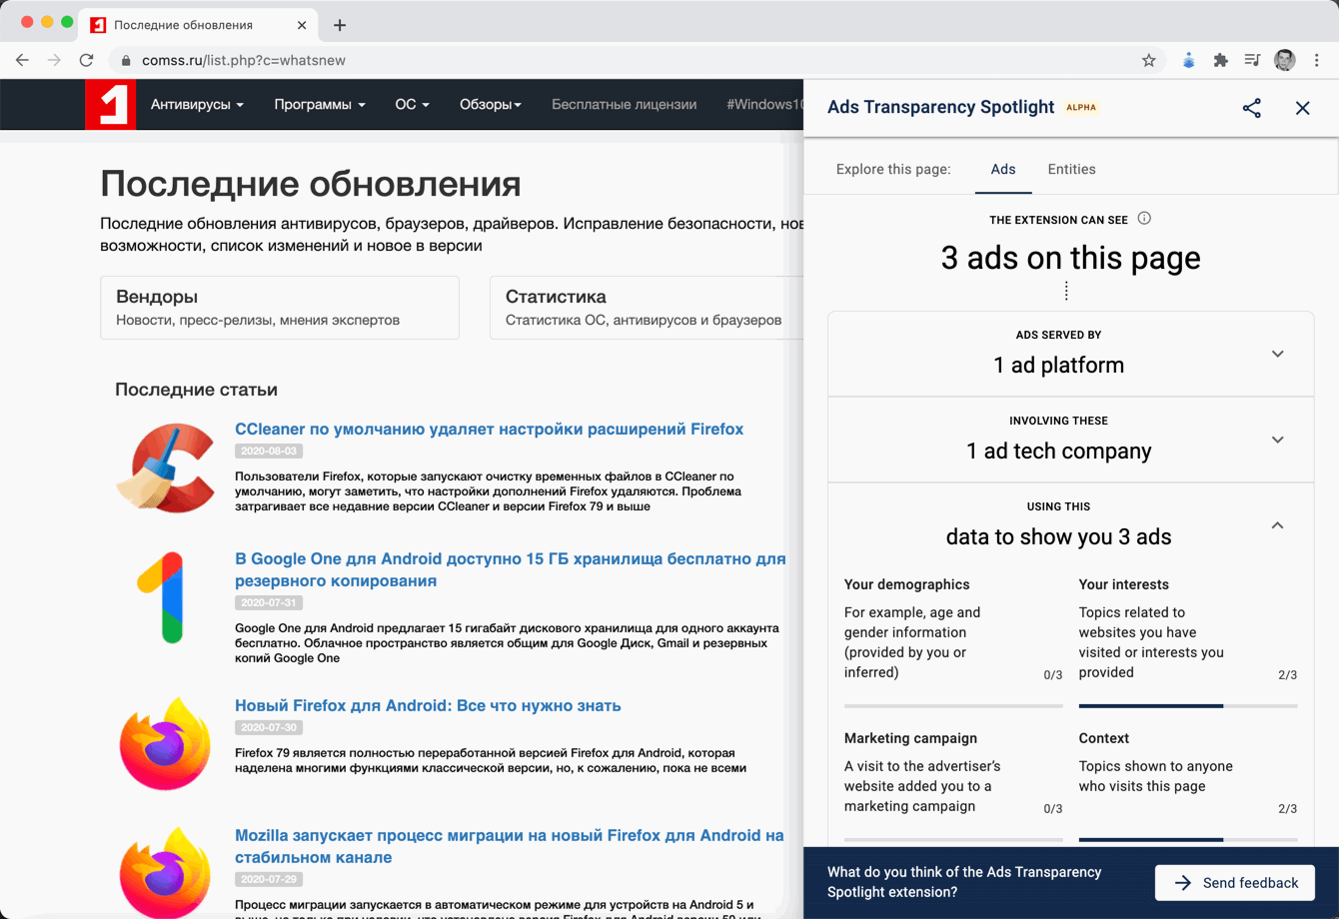The height and width of the screenshot is (919, 1339).
Task: Open the Антивирусы dropdown menu
Action: point(196,104)
